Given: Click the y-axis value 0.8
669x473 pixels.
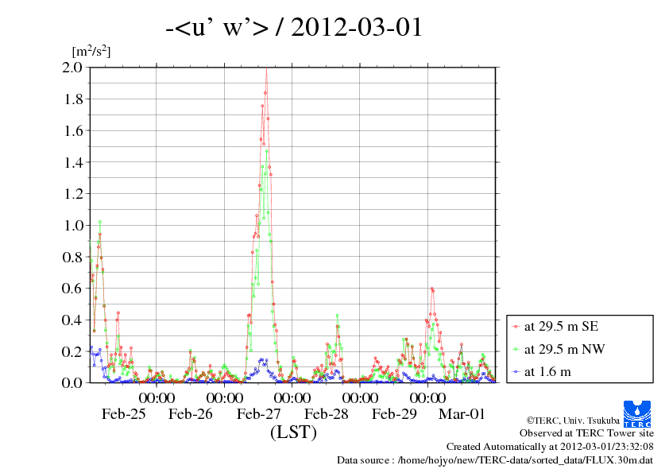Looking at the screenshot, I should click(72, 257).
